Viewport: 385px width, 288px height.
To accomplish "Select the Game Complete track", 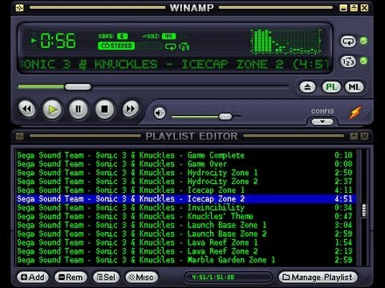I will (x=185, y=155).
